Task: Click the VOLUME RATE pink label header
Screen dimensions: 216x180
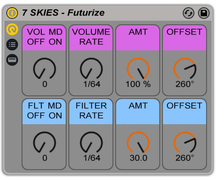Action: click(91, 38)
